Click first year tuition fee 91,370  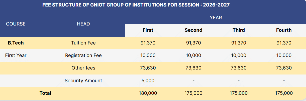coord(148,43)
